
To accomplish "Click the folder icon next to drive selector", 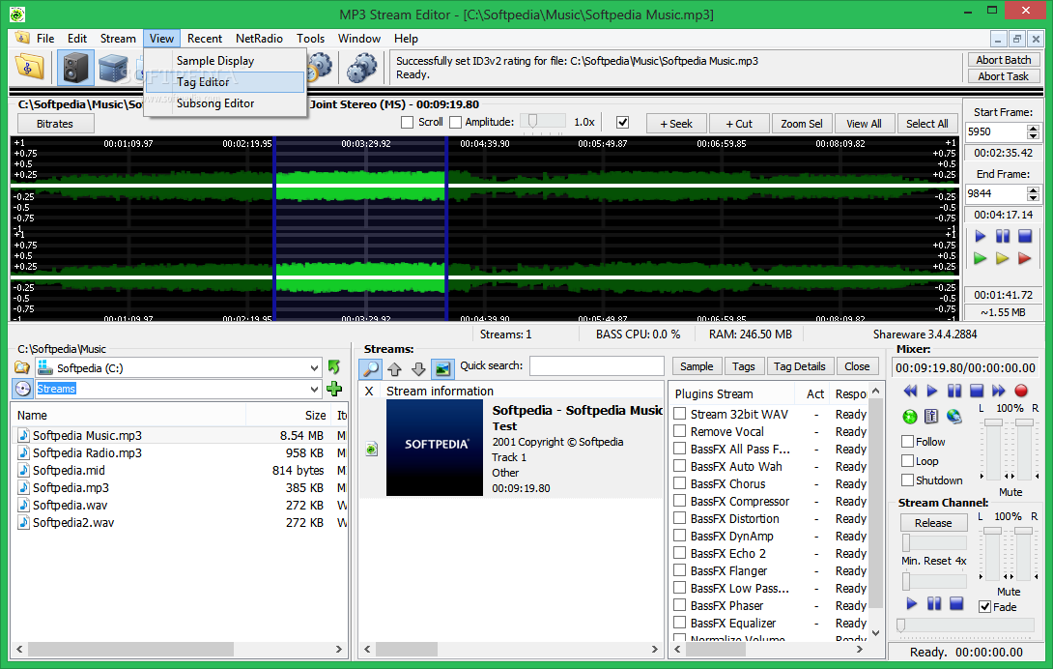I will (22, 367).
